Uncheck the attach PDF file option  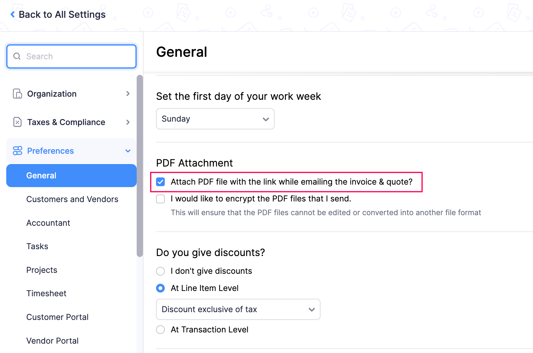(x=160, y=182)
